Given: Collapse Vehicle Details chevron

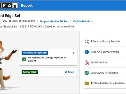Looking at the screenshot, I should coord(92,22).
